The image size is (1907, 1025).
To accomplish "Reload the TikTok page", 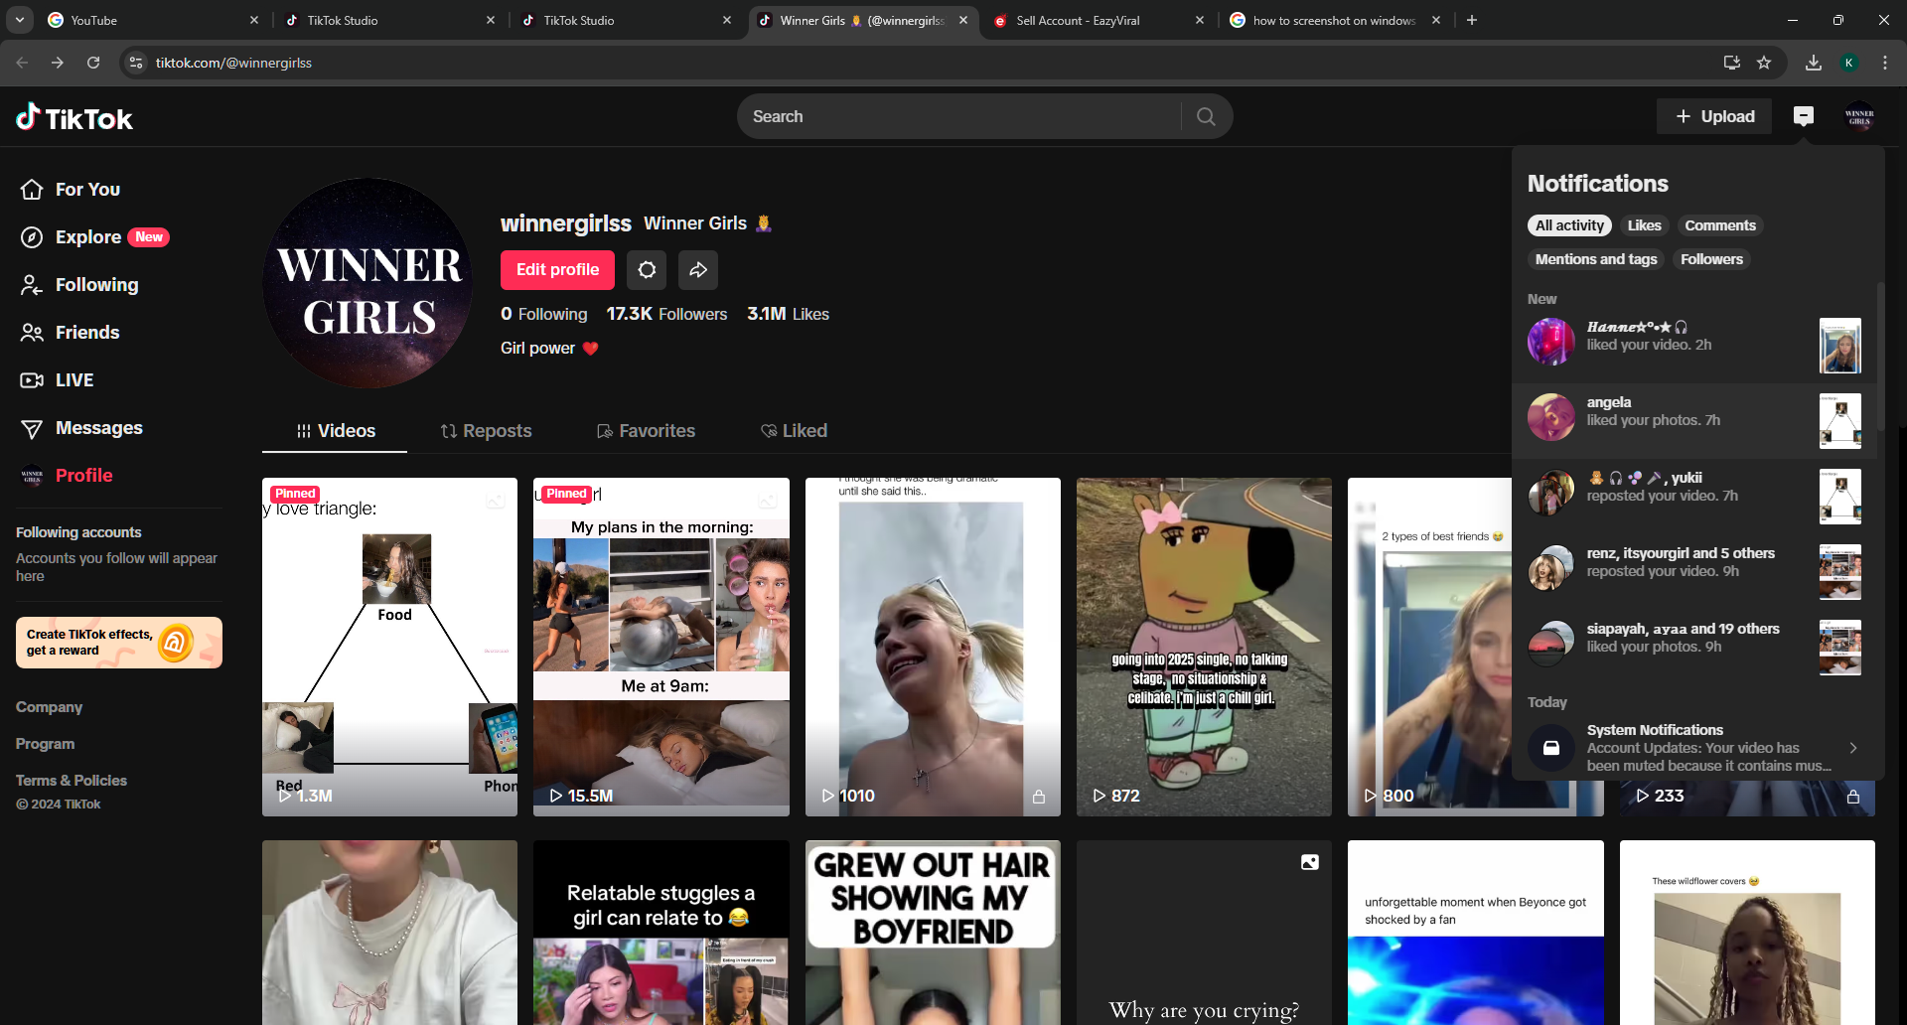I will pyautogui.click(x=93, y=63).
